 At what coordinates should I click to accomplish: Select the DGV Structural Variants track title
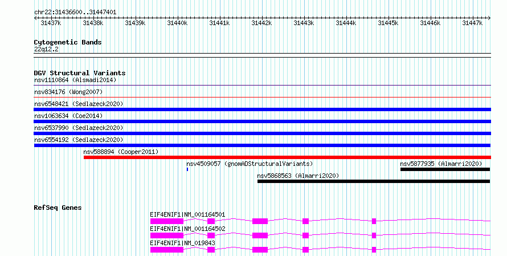click(x=80, y=73)
